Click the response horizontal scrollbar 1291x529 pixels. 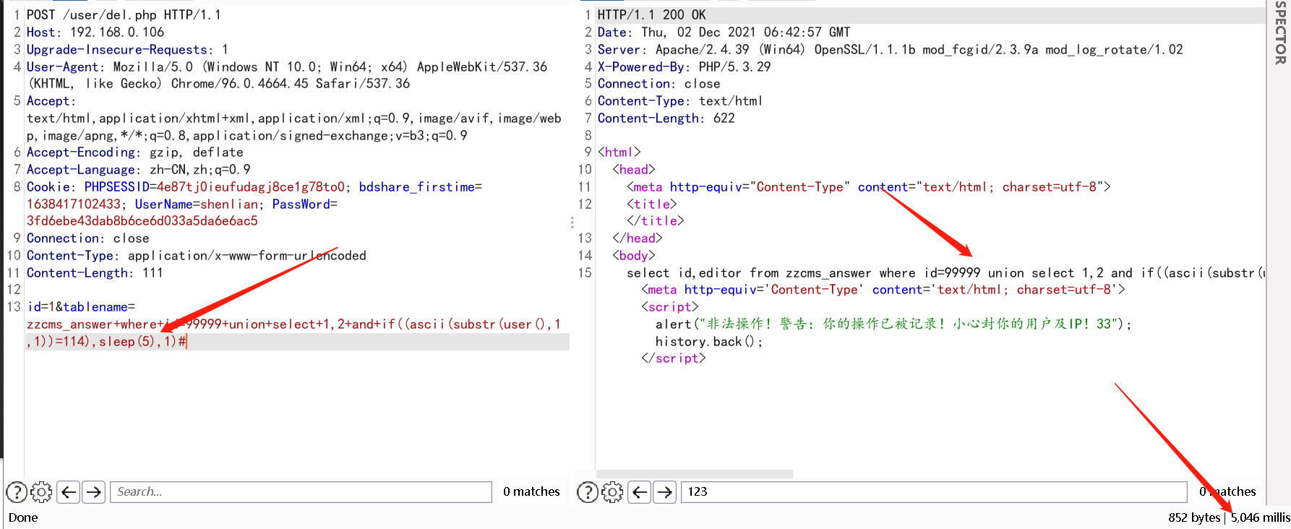point(695,474)
